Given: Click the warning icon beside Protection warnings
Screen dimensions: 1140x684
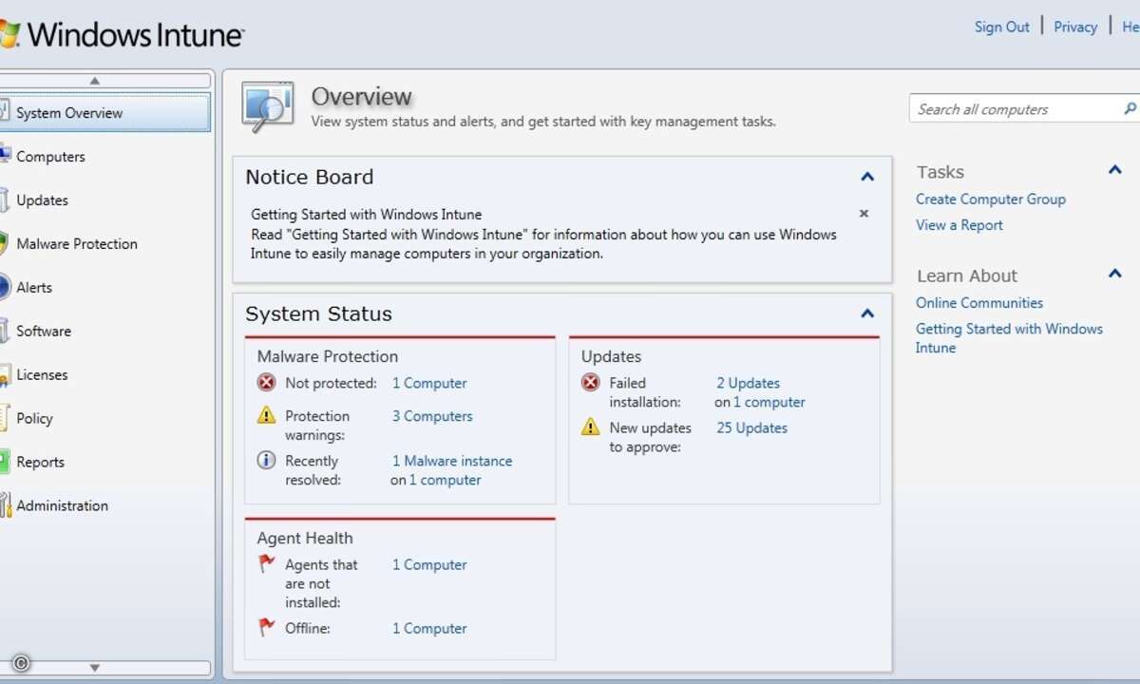Looking at the screenshot, I should 267,415.
